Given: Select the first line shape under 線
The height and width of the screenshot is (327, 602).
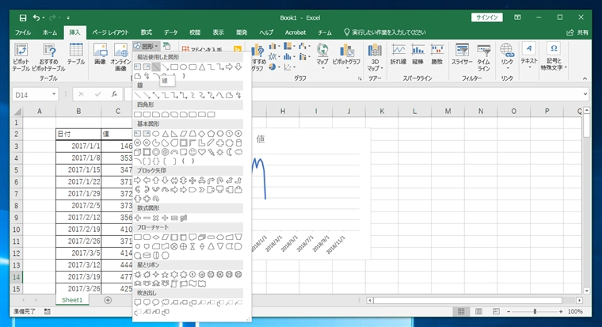Looking at the screenshot, I should 138,95.
